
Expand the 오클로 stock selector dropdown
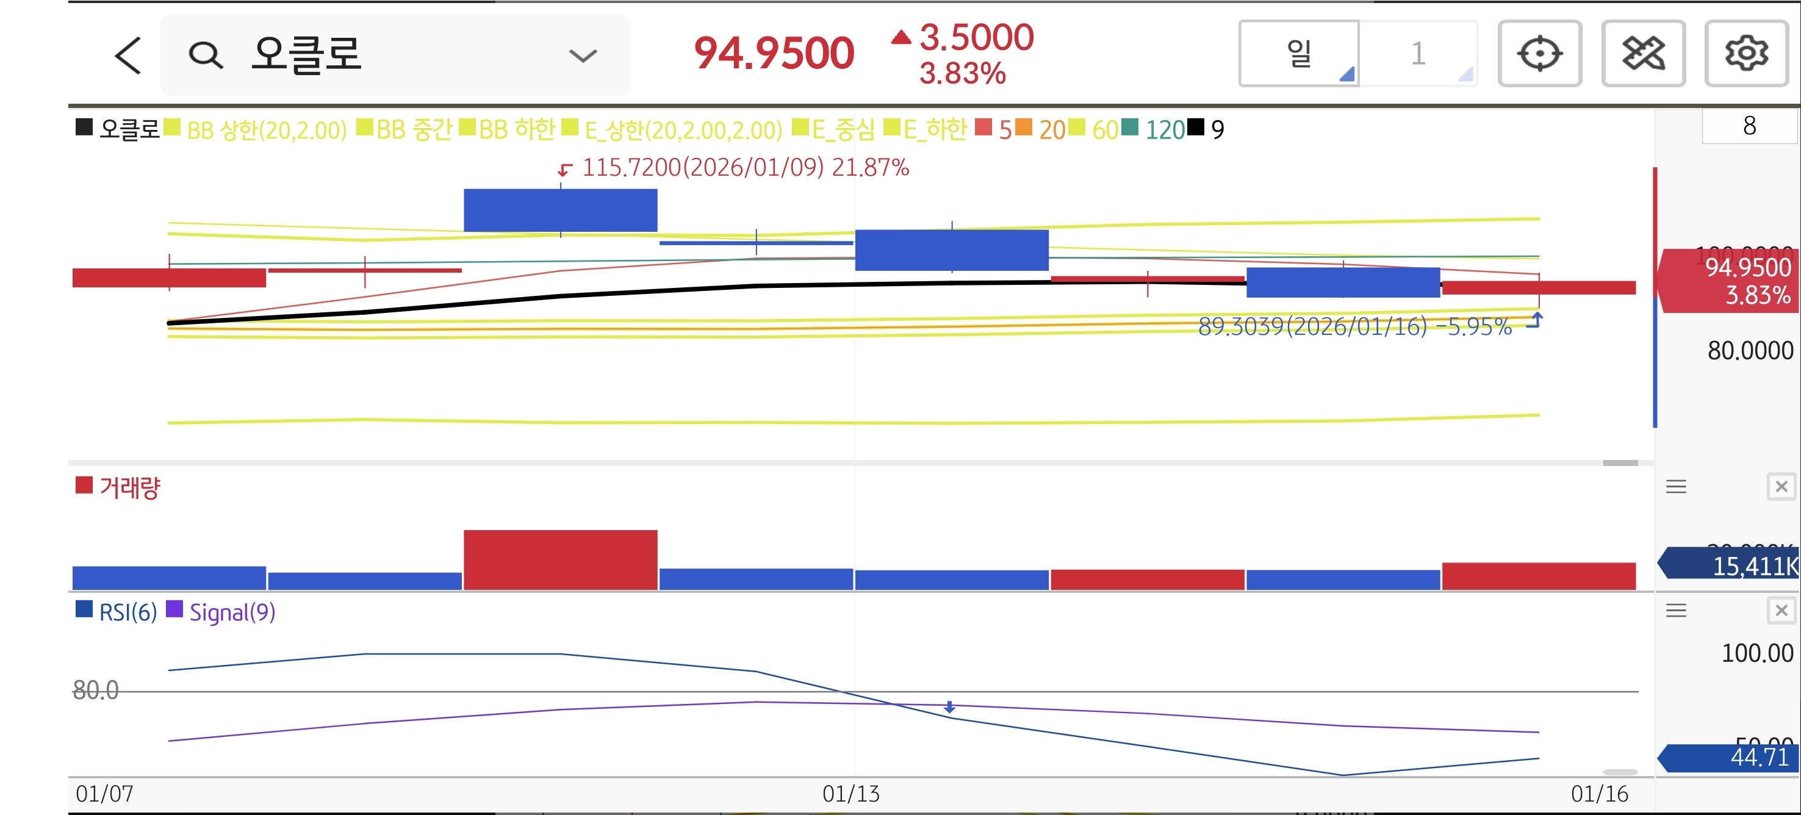coord(583,56)
